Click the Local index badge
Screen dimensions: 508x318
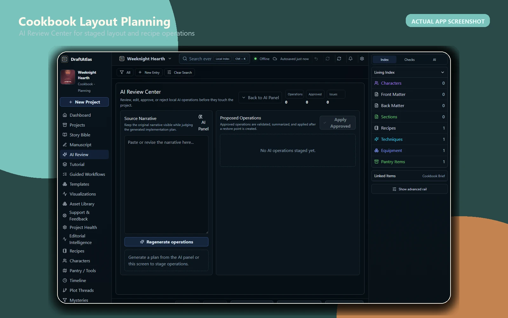[x=223, y=59]
